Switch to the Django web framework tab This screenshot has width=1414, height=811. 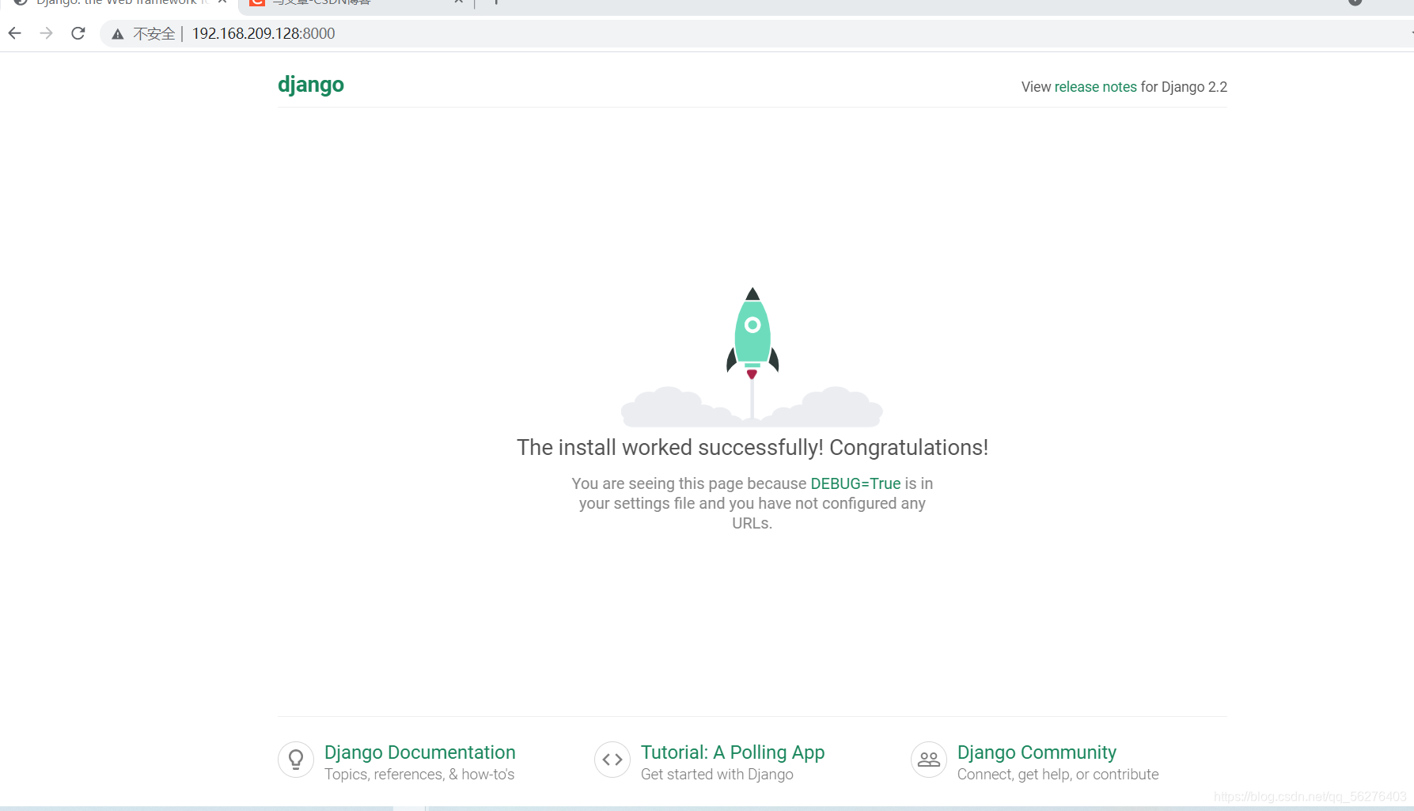pos(119,3)
